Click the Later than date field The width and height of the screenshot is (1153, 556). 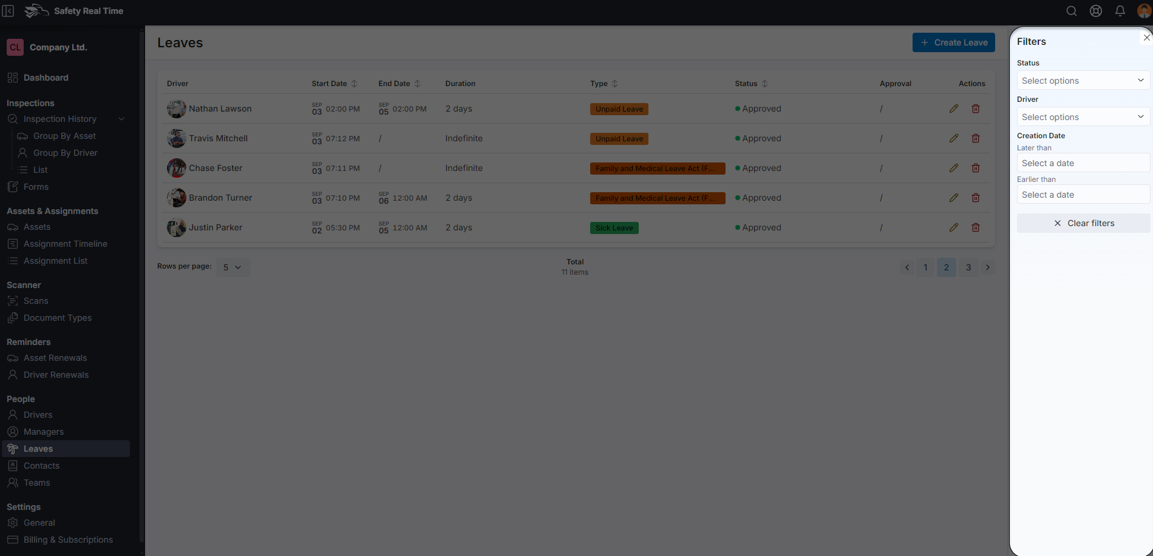tap(1083, 163)
